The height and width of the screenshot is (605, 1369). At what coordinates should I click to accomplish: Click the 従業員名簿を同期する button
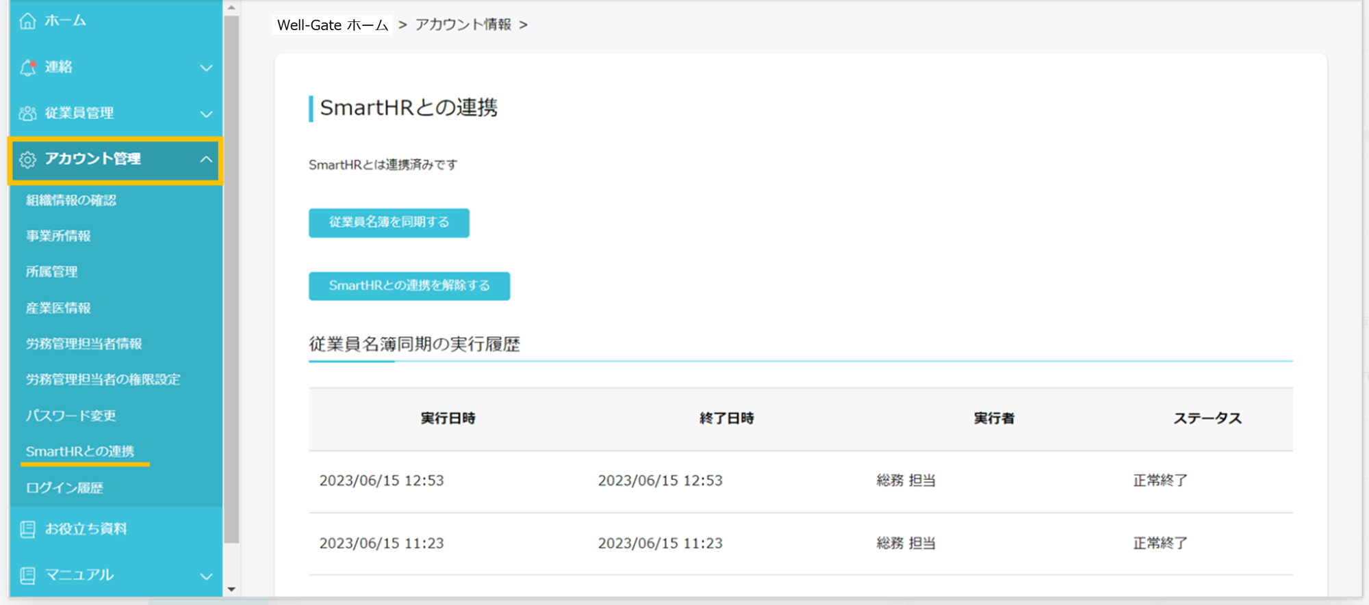pyautogui.click(x=389, y=223)
